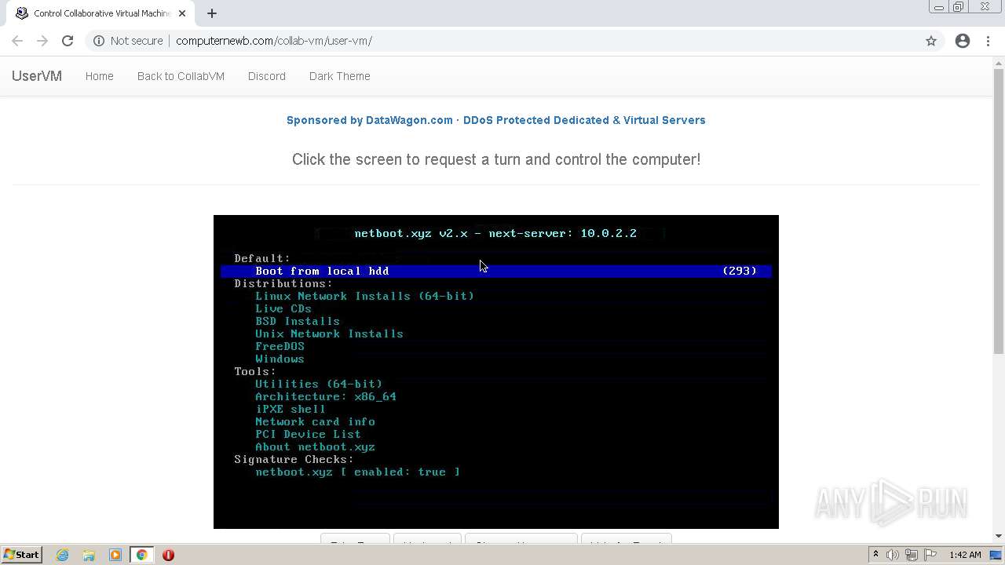Open a new tab with the plus button

212,13
